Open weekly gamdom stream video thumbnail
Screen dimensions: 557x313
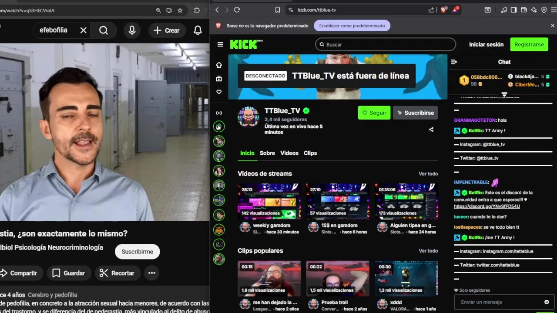[x=269, y=201]
